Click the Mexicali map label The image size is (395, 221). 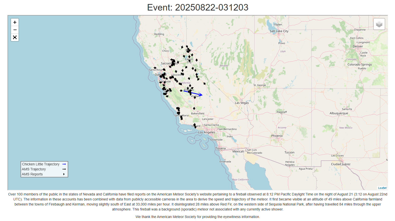[238, 151]
